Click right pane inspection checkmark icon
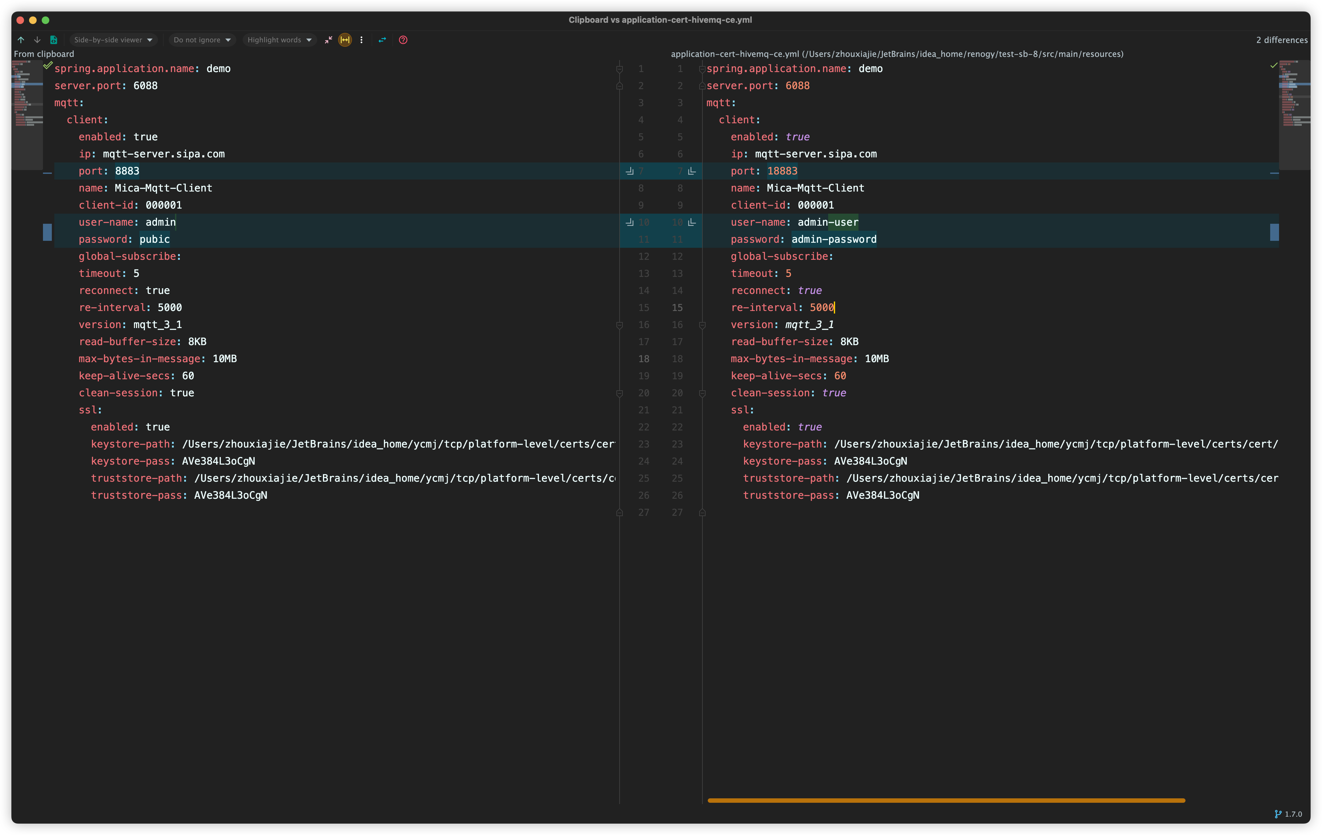The height and width of the screenshot is (835, 1322). 1274,65
